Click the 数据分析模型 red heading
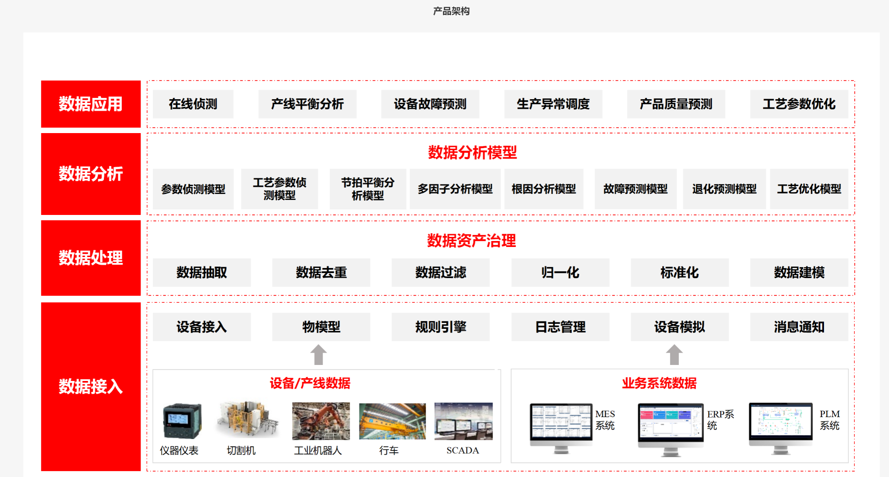The width and height of the screenshot is (889, 477). pos(472,152)
